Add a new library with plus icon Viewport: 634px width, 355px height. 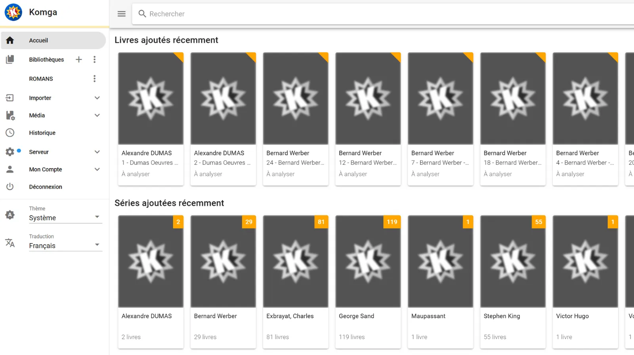click(x=79, y=59)
